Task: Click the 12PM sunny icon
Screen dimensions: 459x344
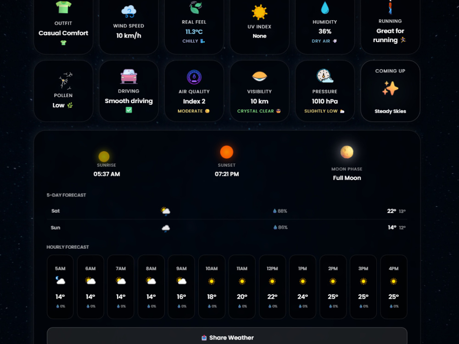Action: point(272,282)
